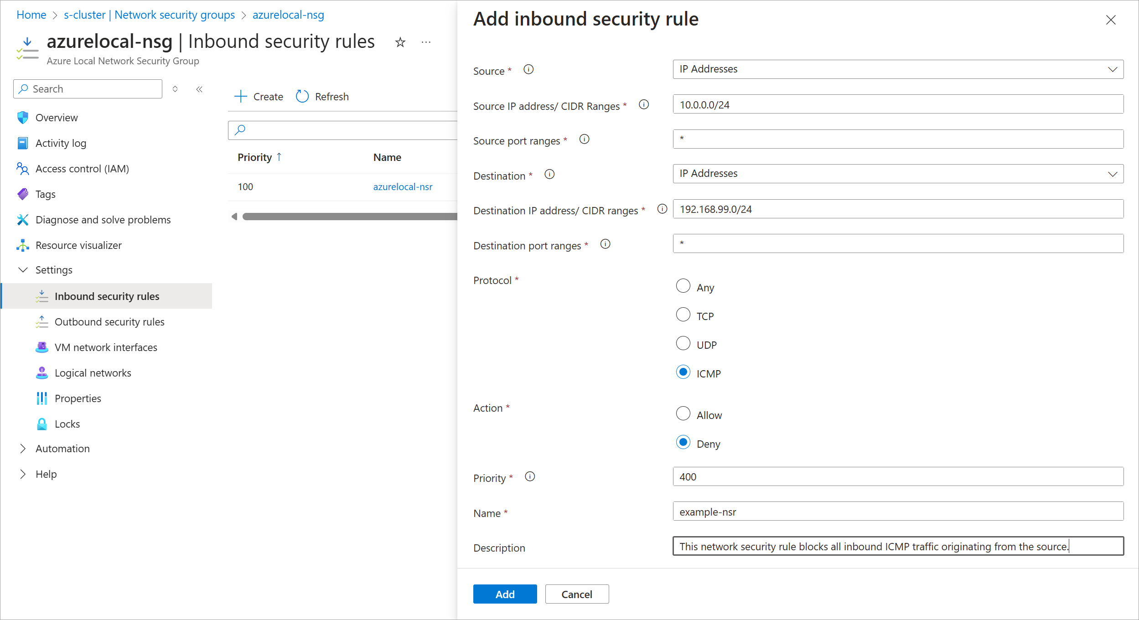1139x620 pixels.
Task: Click the Priority input field showing 400
Action: point(897,477)
